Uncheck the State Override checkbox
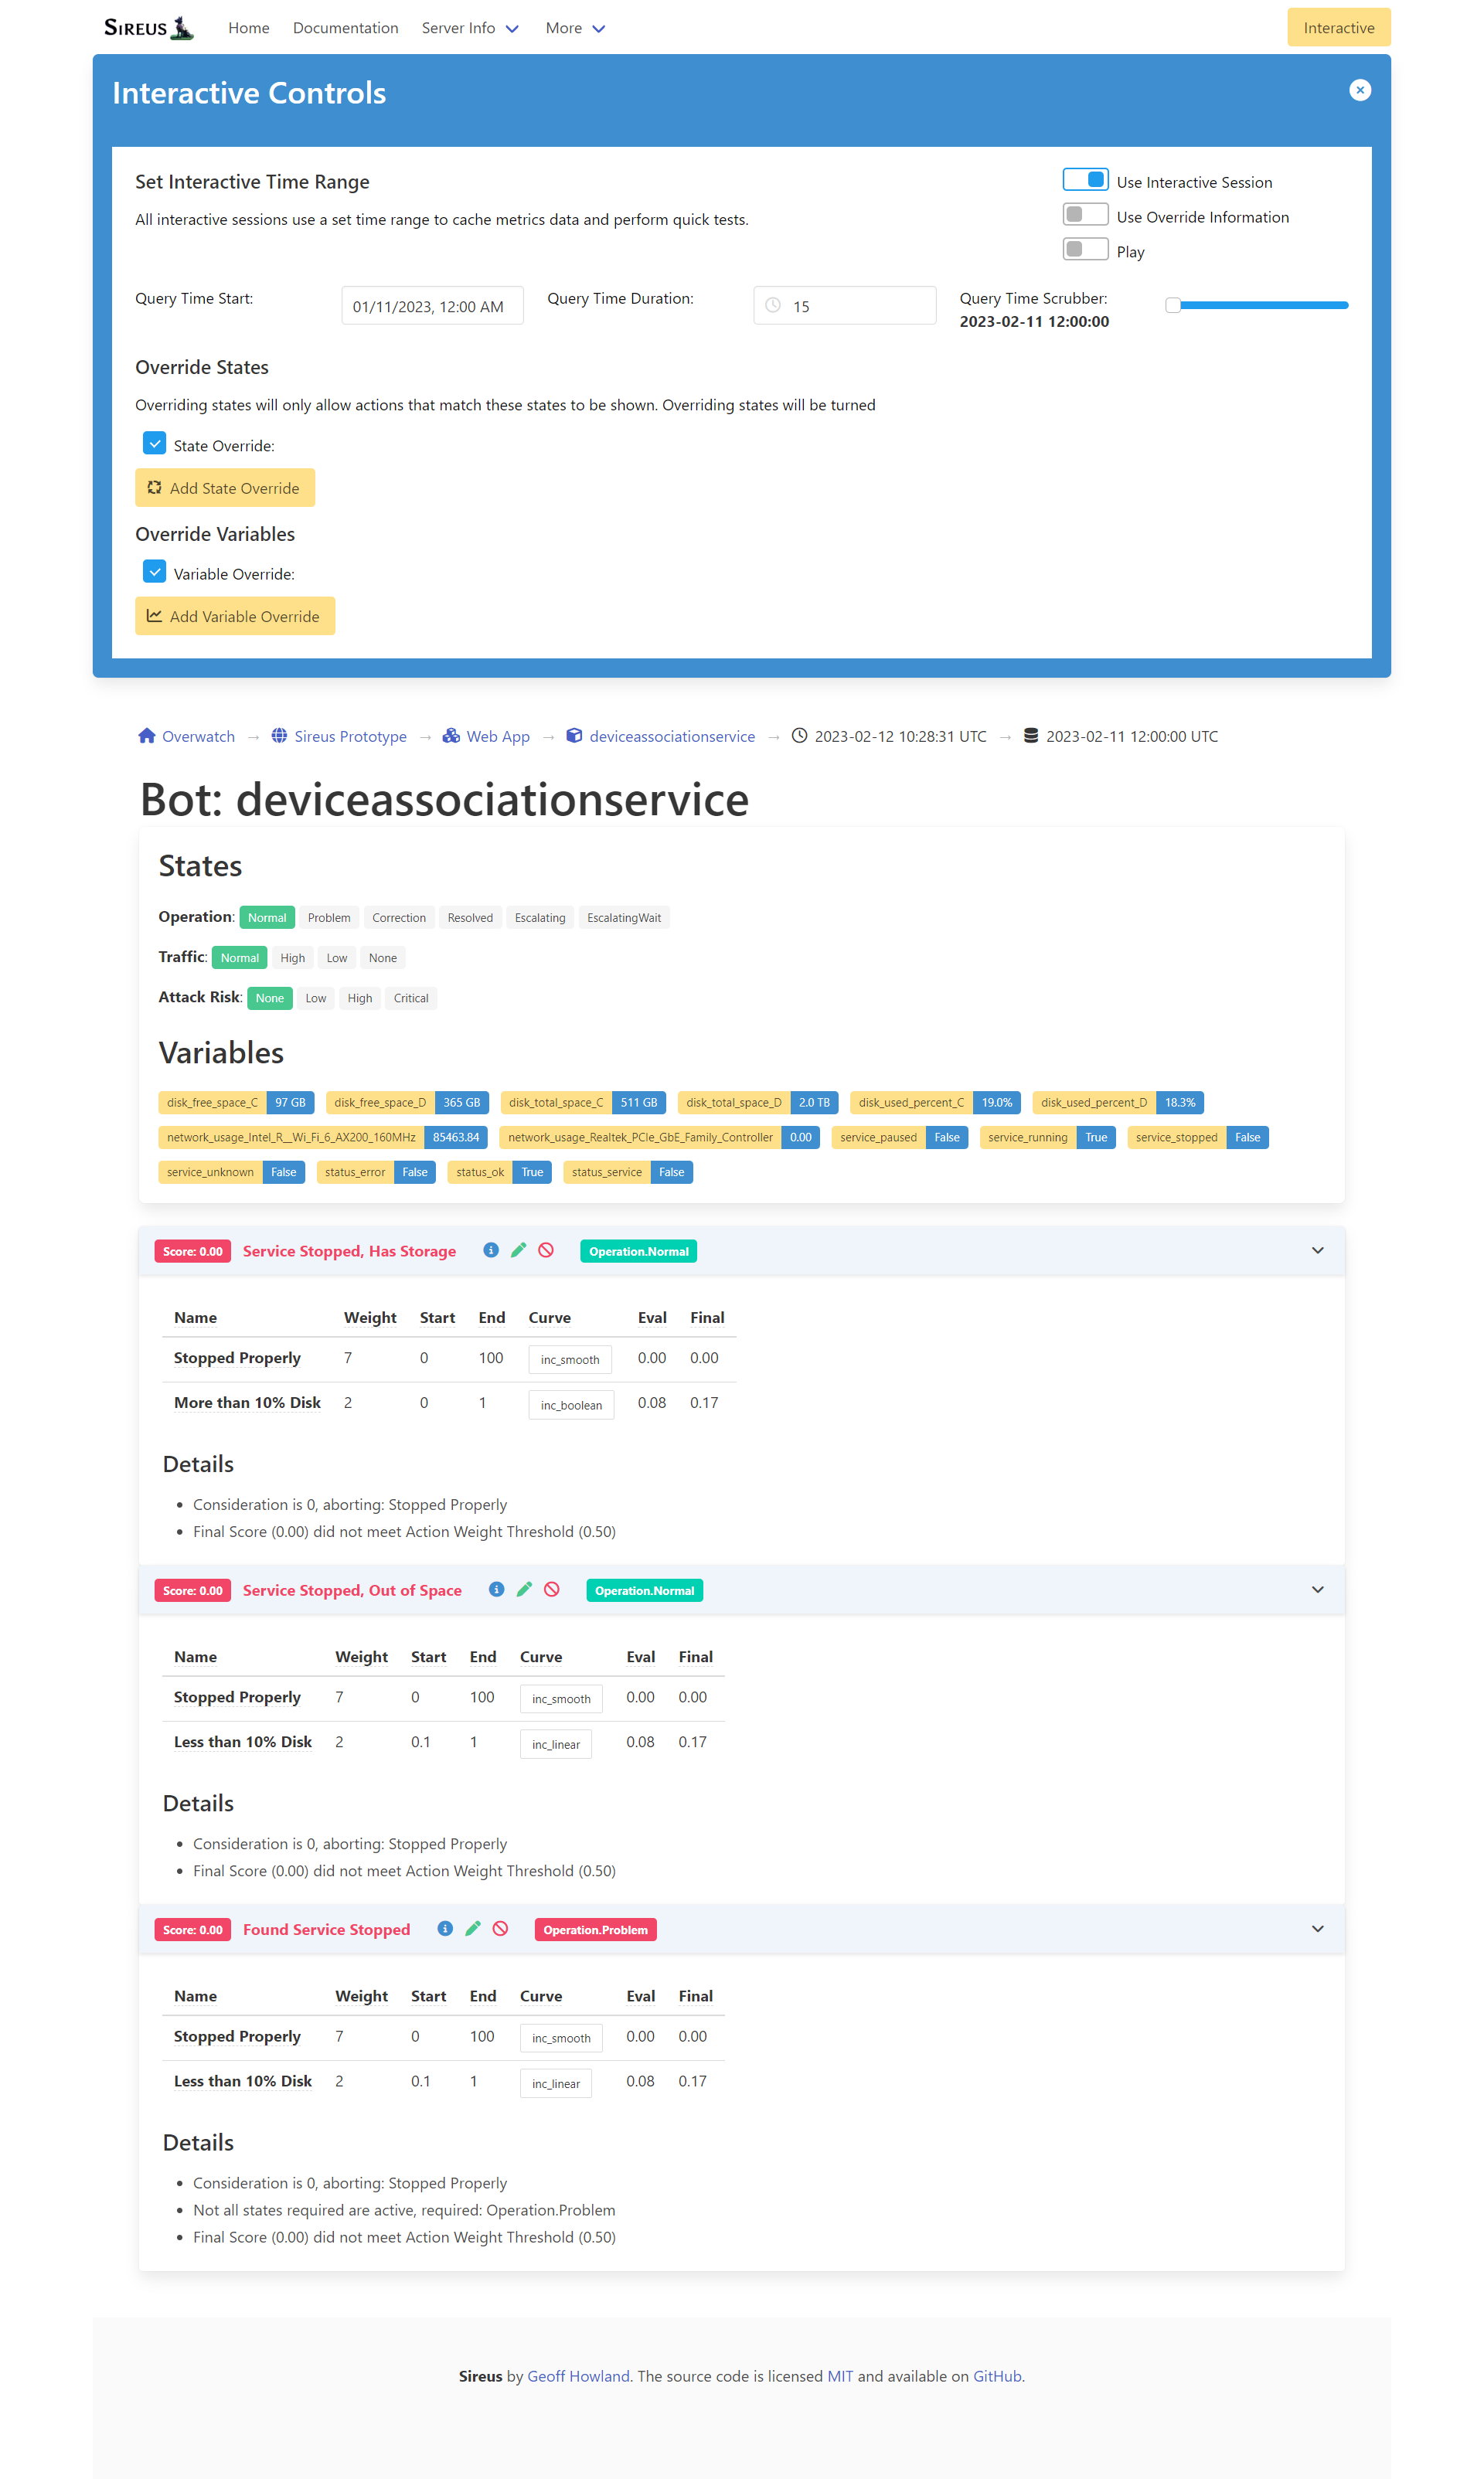This screenshot has height=2479, width=1484. click(154, 443)
